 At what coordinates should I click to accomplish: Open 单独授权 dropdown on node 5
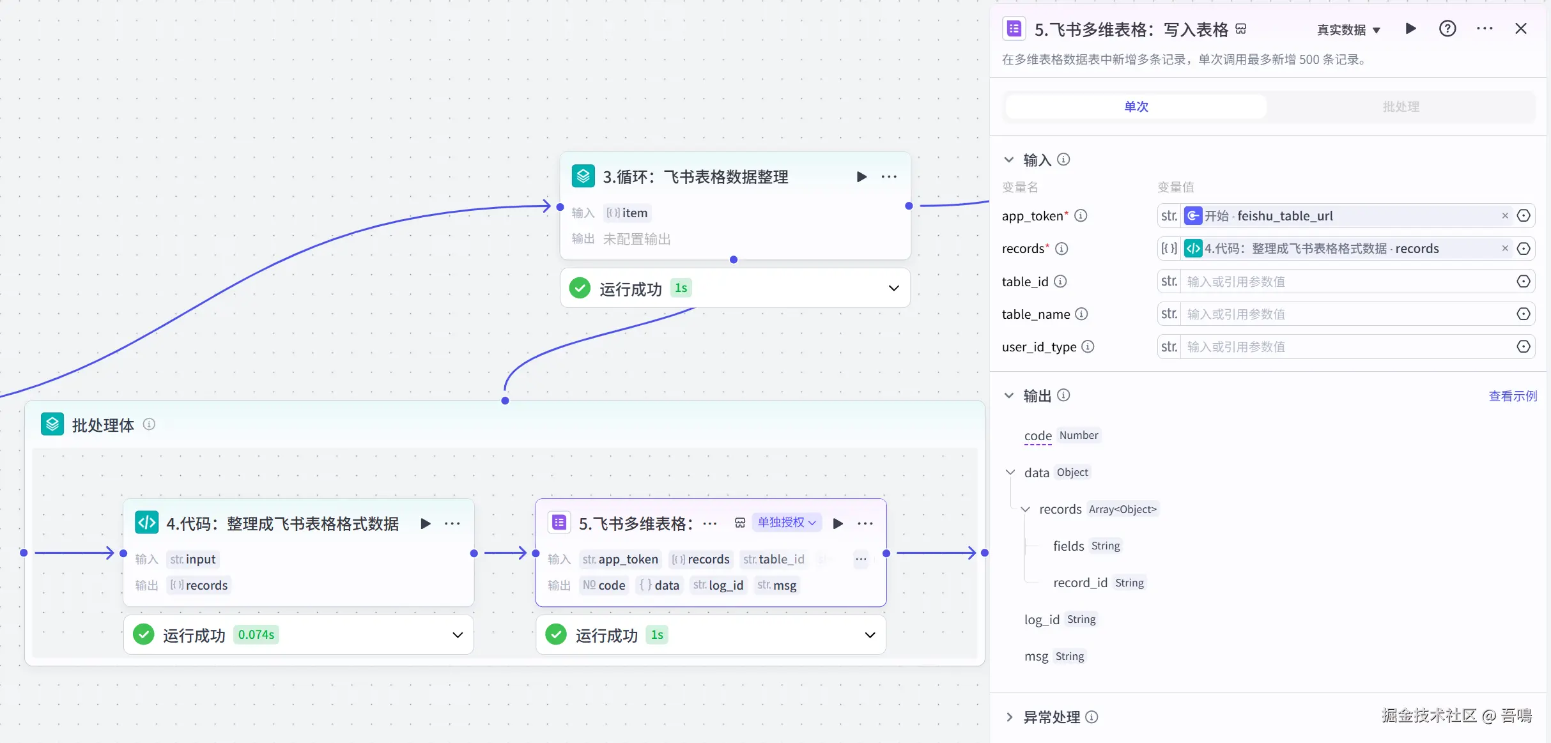point(787,523)
